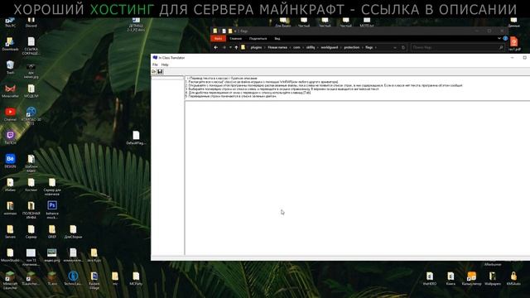This screenshot has width=530, height=298.
Task: Click the red File tab in Explorer window
Action: click(x=218, y=39)
